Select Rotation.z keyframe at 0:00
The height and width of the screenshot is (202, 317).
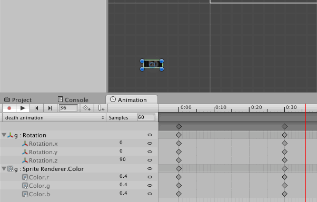coord(179,160)
